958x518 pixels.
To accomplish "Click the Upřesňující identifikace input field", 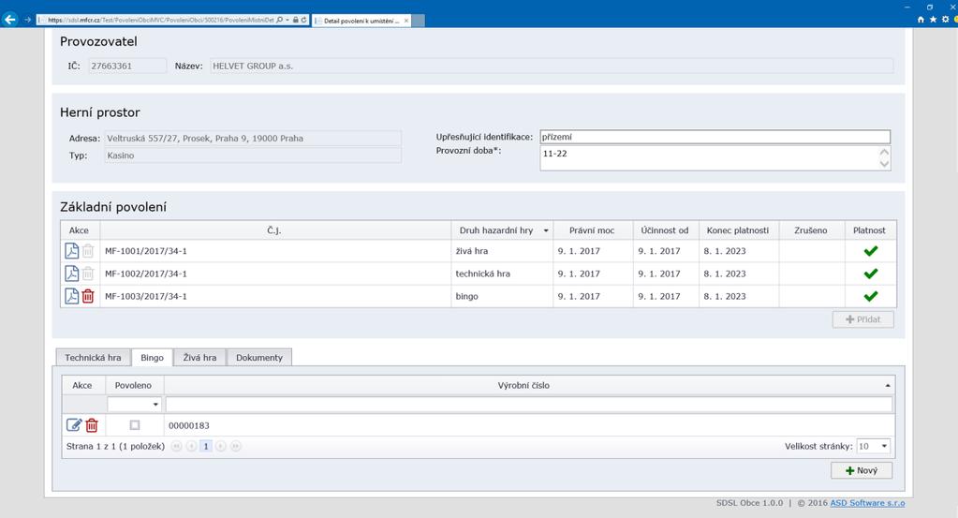I will [715, 137].
